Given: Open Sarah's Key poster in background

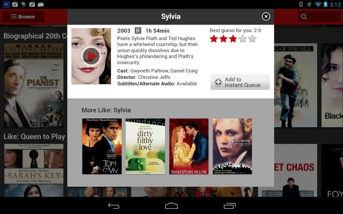Looking at the screenshot, I should click(34, 170).
